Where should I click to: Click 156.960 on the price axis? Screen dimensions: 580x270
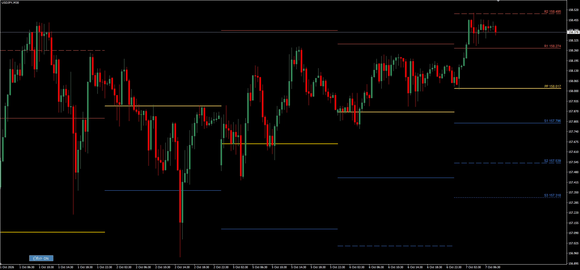click(x=573, y=253)
